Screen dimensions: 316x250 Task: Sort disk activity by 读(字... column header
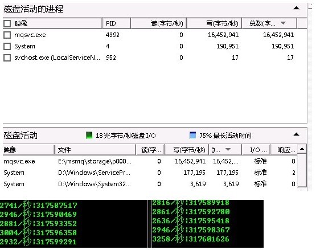(150, 150)
